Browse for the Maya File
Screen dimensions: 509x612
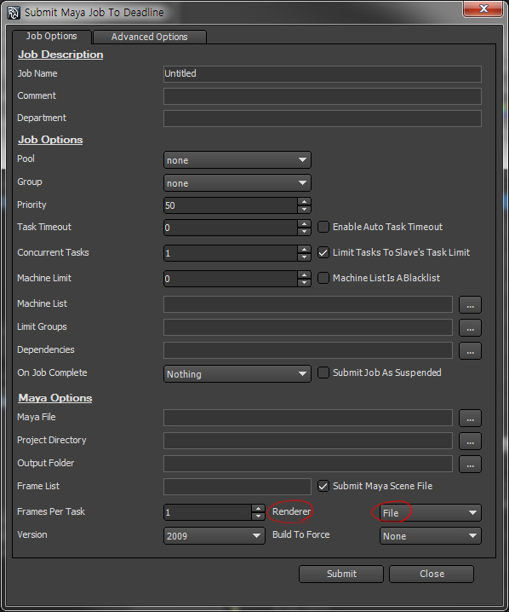[x=470, y=418]
